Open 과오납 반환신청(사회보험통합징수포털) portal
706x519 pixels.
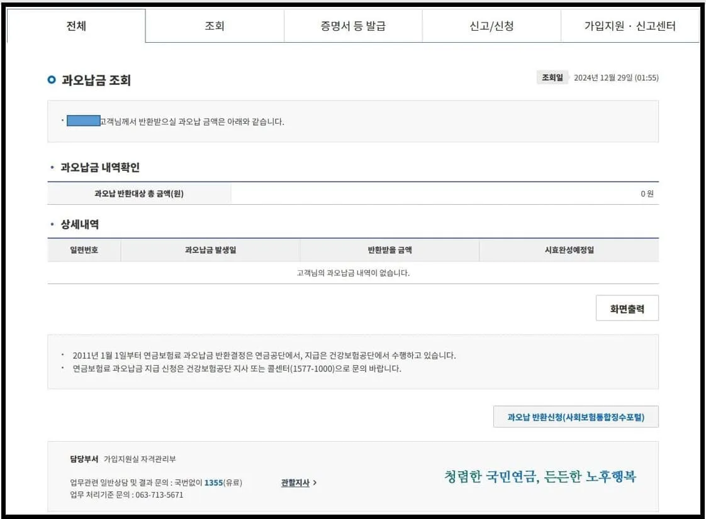pos(577,416)
